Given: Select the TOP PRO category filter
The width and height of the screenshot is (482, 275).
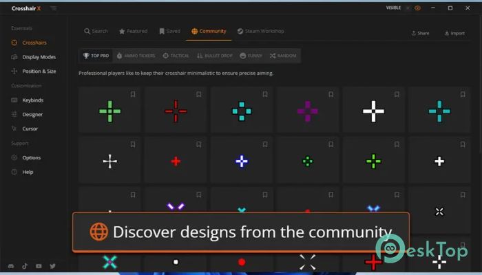Looking at the screenshot, I should (96, 56).
